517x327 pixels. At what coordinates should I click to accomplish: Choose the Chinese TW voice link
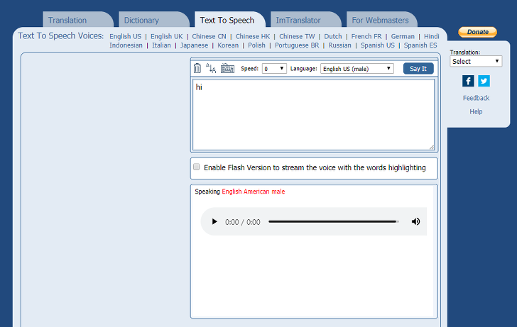pos(297,37)
